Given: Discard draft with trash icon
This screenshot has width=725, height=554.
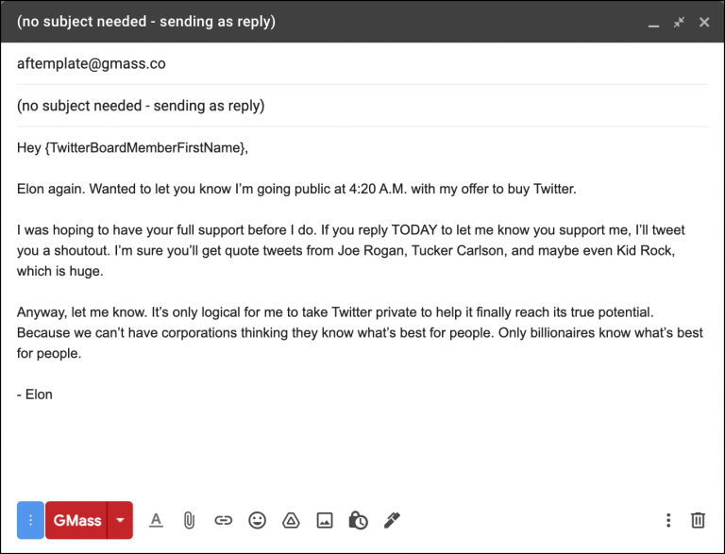Looking at the screenshot, I should click(698, 520).
